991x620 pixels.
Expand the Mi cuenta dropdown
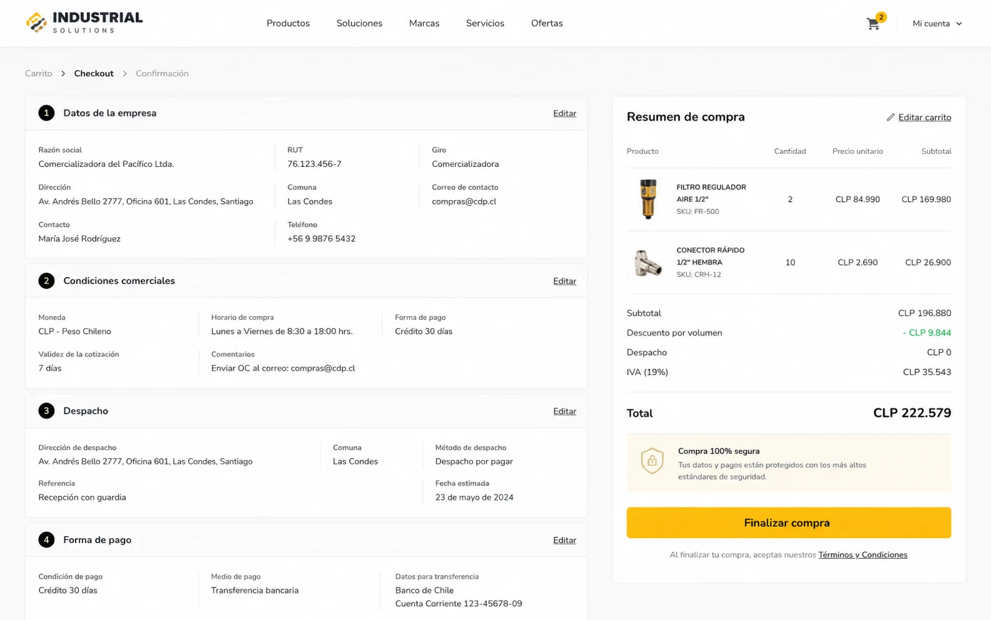coord(937,24)
